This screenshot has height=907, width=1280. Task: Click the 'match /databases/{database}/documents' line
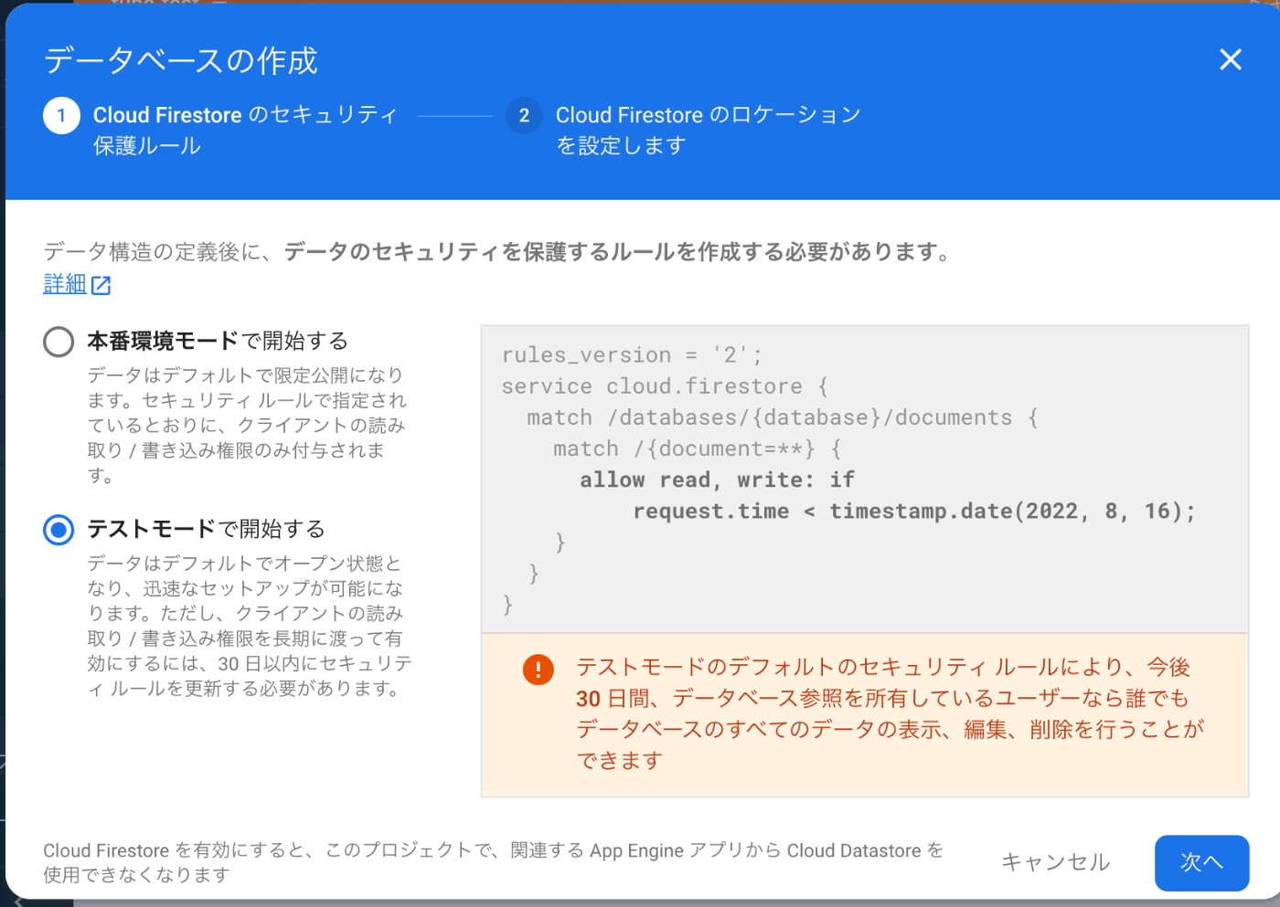[783, 417]
